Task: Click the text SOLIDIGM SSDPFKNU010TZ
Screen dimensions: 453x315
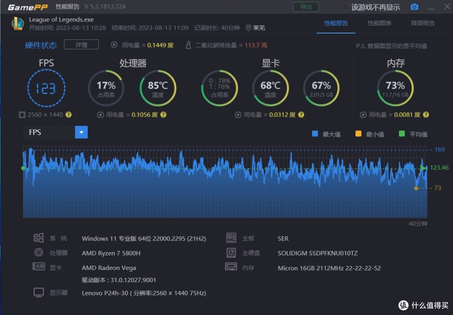Action: pos(318,253)
